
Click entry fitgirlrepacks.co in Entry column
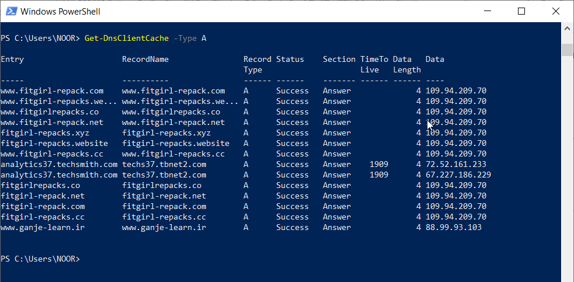point(40,185)
